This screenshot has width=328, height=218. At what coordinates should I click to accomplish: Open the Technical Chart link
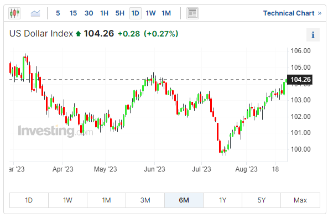pyautogui.click(x=292, y=13)
